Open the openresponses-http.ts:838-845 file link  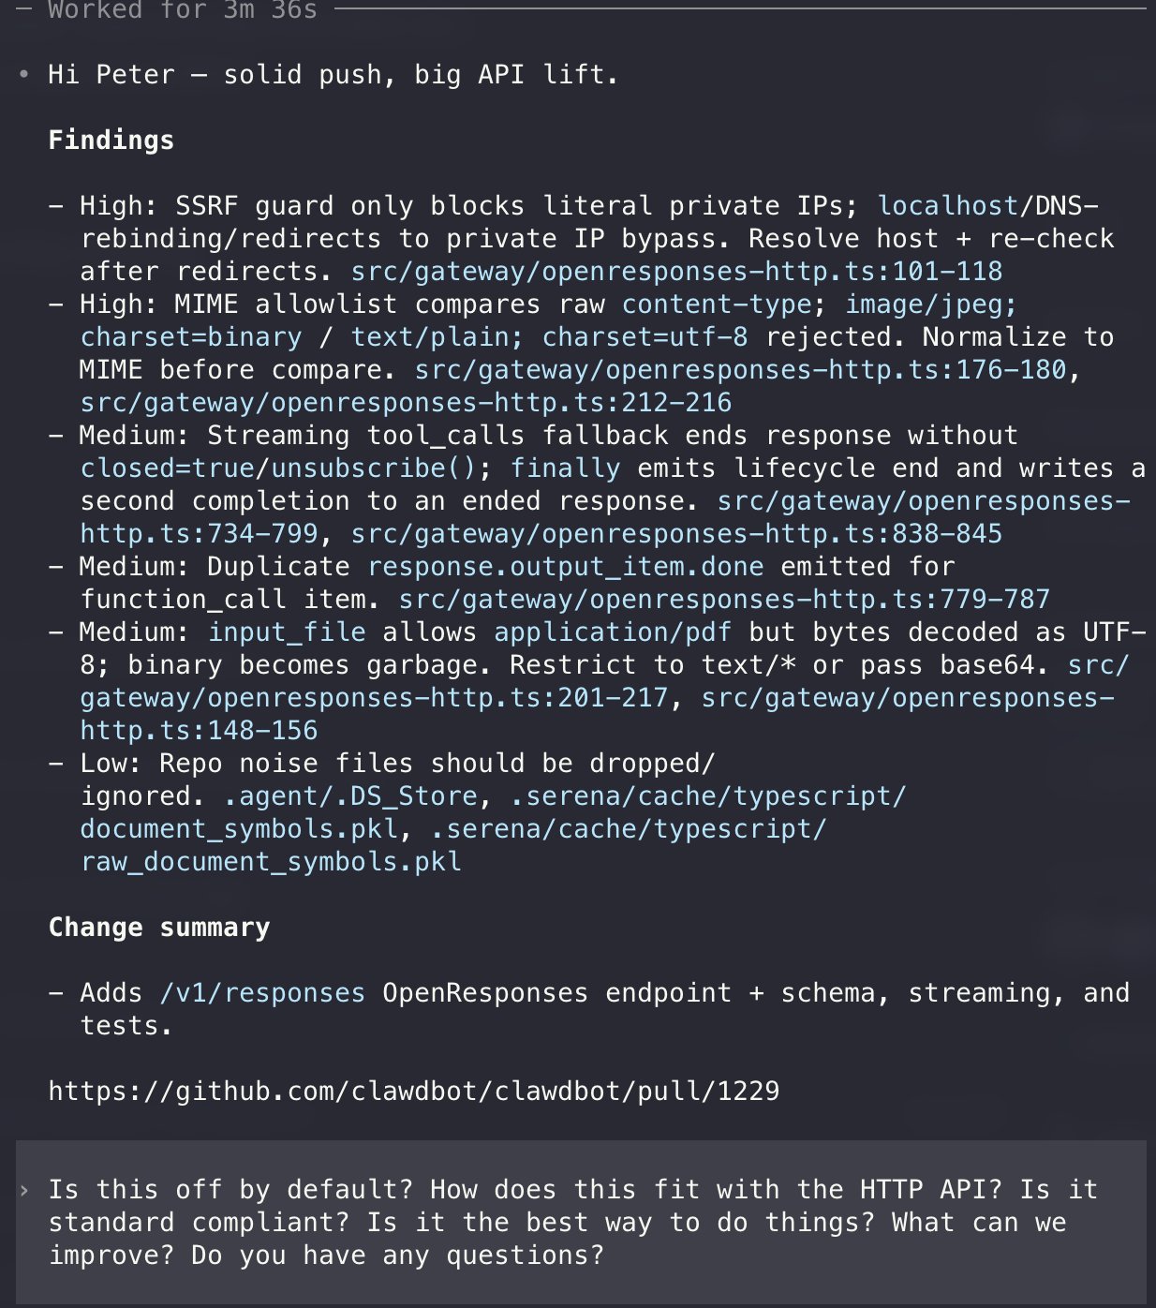[676, 534]
